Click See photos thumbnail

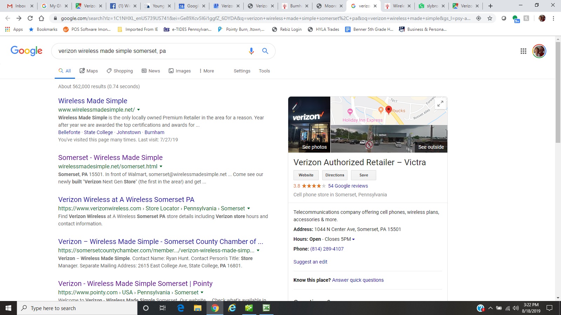[309, 125]
